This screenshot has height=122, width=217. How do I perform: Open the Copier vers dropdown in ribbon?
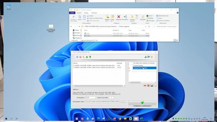click(x=112, y=18)
